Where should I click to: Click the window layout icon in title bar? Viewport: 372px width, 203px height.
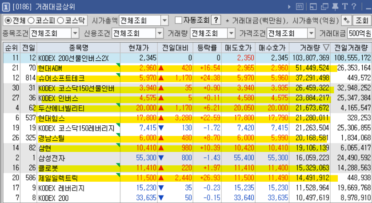[x=313, y=7]
